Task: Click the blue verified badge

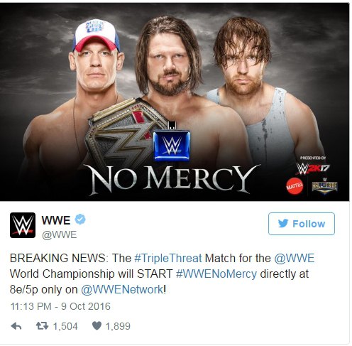Action: (80, 220)
